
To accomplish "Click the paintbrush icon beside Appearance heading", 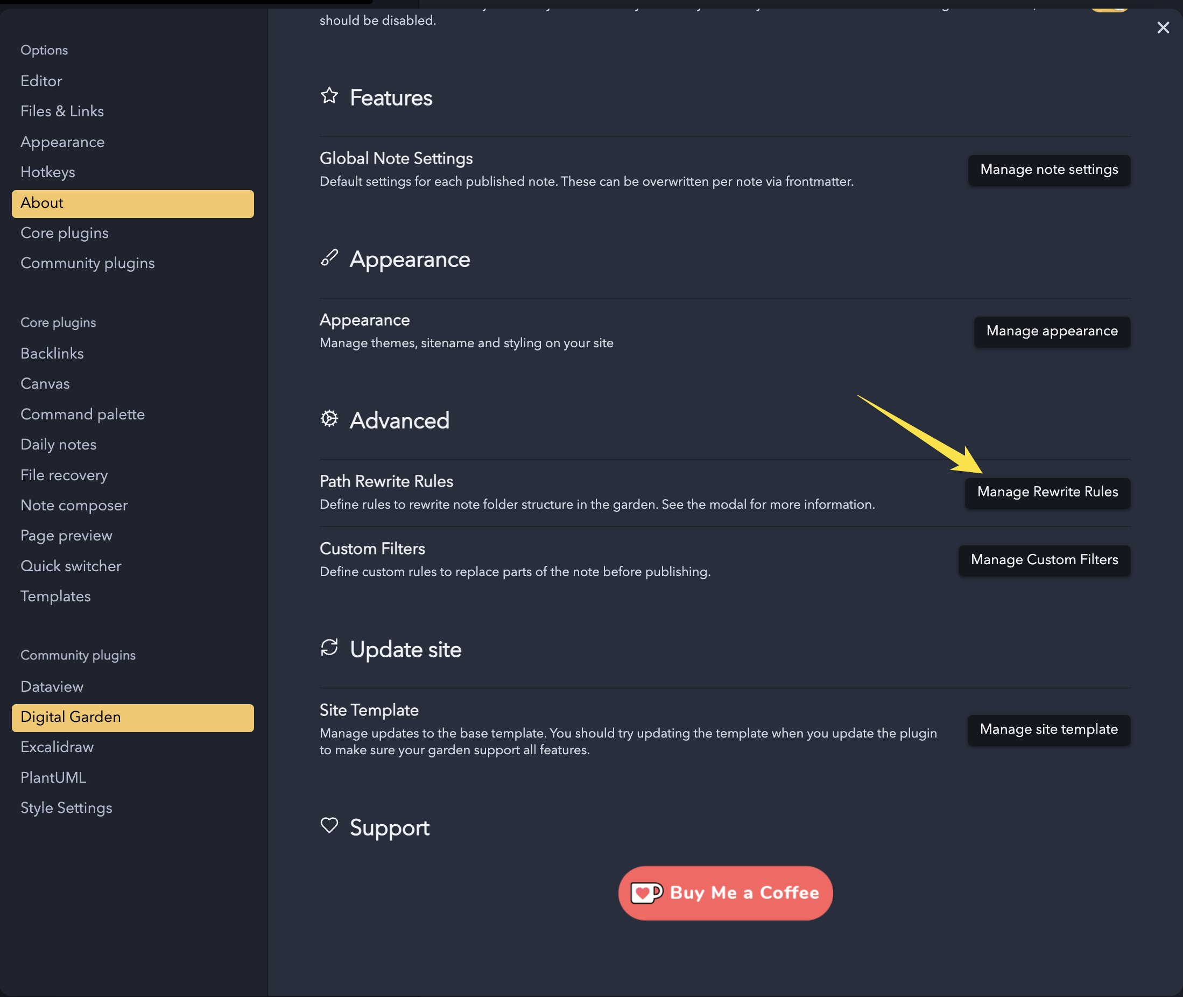I will (329, 258).
